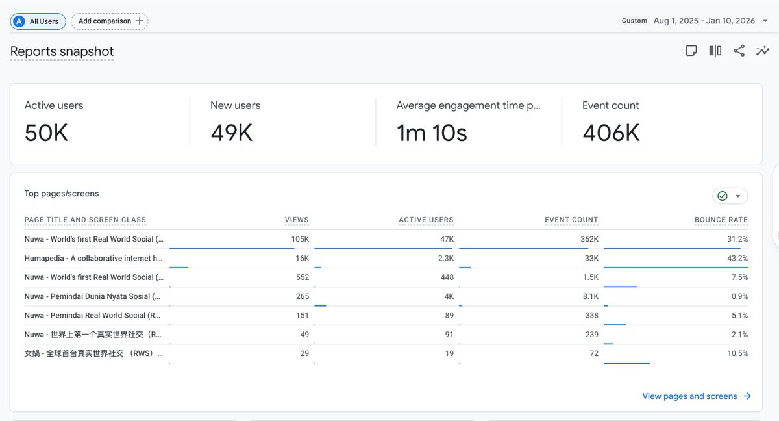This screenshot has width=779, height=421.
Task: Select the Active users 50K metric card
Action: tap(100, 123)
